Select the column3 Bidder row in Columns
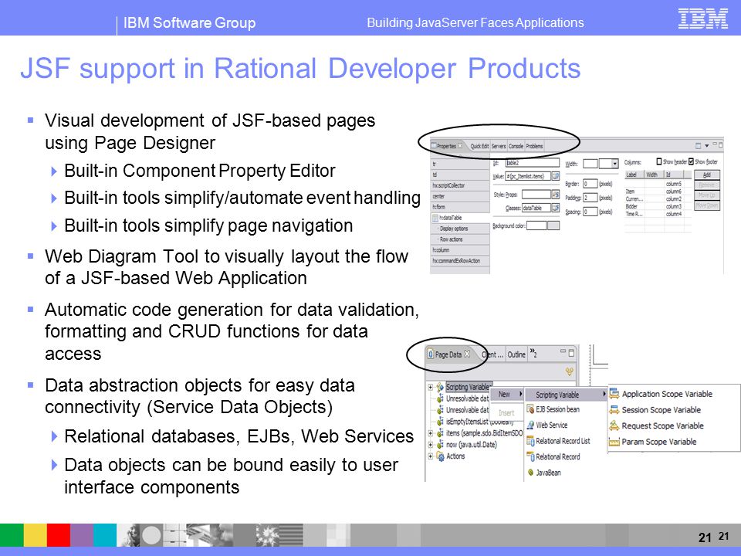The height and width of the screenshot is (556, 741). [x=658, y=207]
